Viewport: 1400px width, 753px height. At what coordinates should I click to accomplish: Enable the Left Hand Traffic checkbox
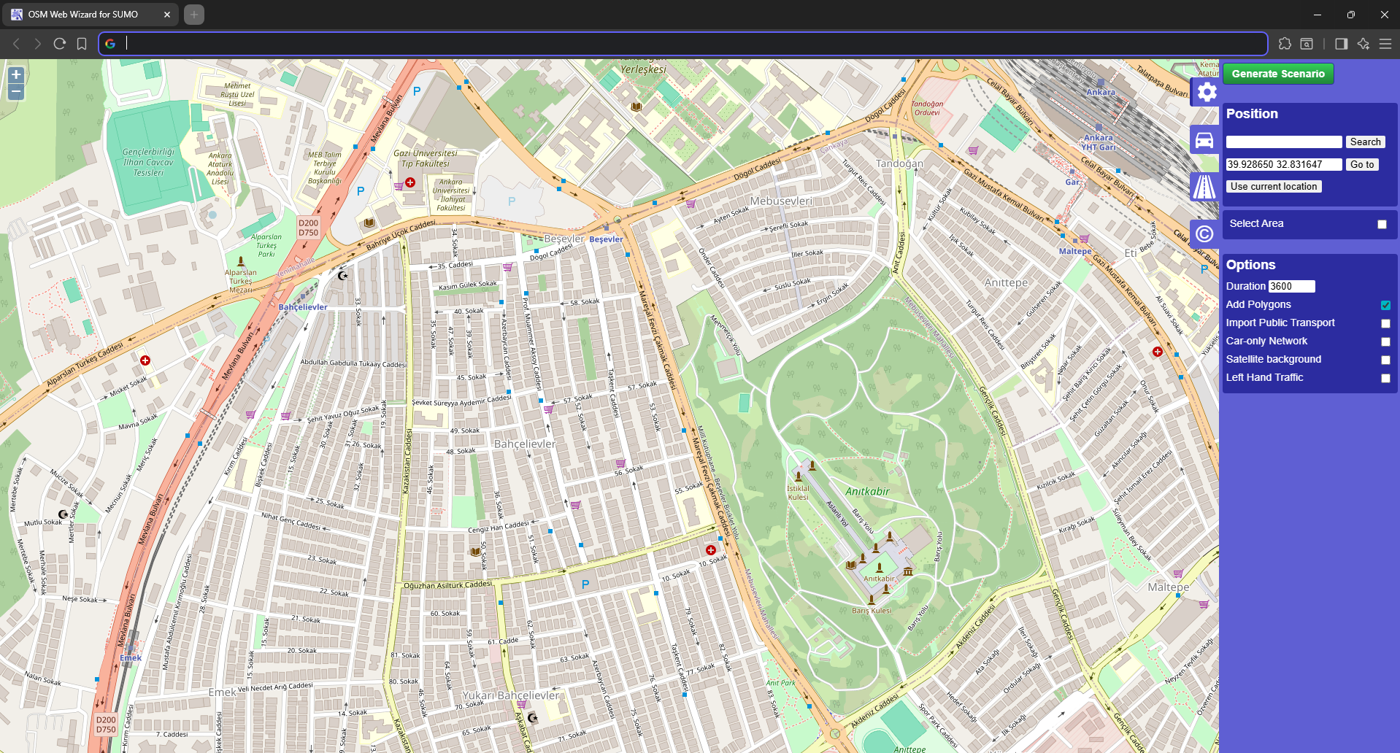[x=1385, y=378]
